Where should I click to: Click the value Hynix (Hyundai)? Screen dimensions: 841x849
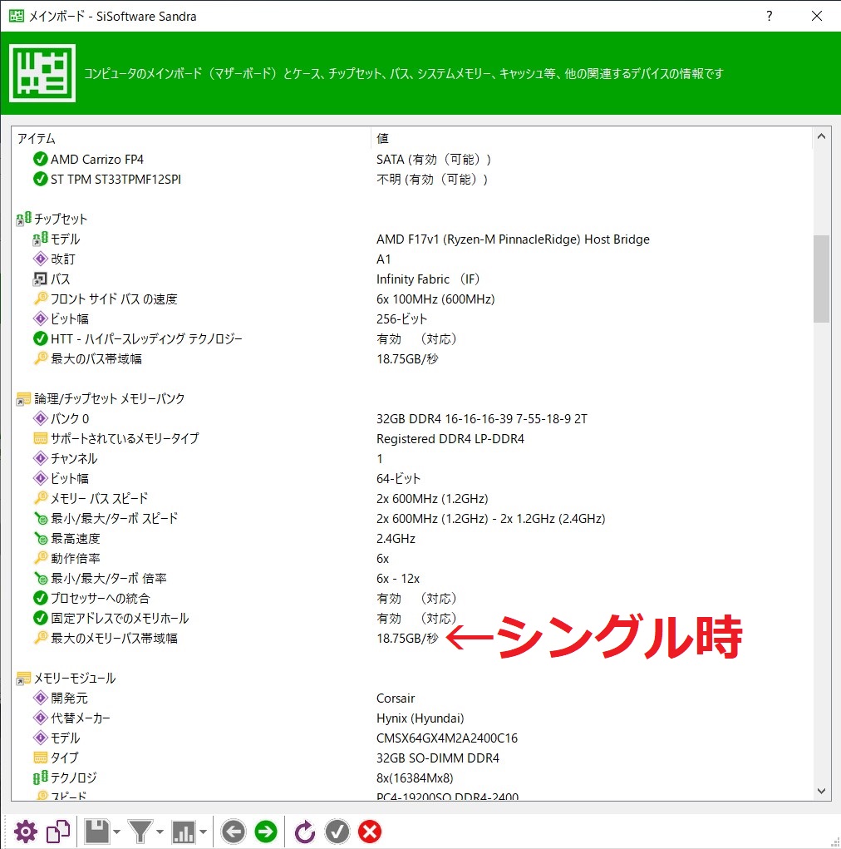(x=420, y=718)
